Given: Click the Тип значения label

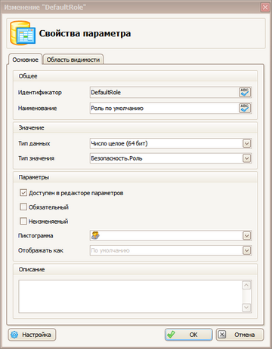Looking at the screenshot, I should click(36, 158).
